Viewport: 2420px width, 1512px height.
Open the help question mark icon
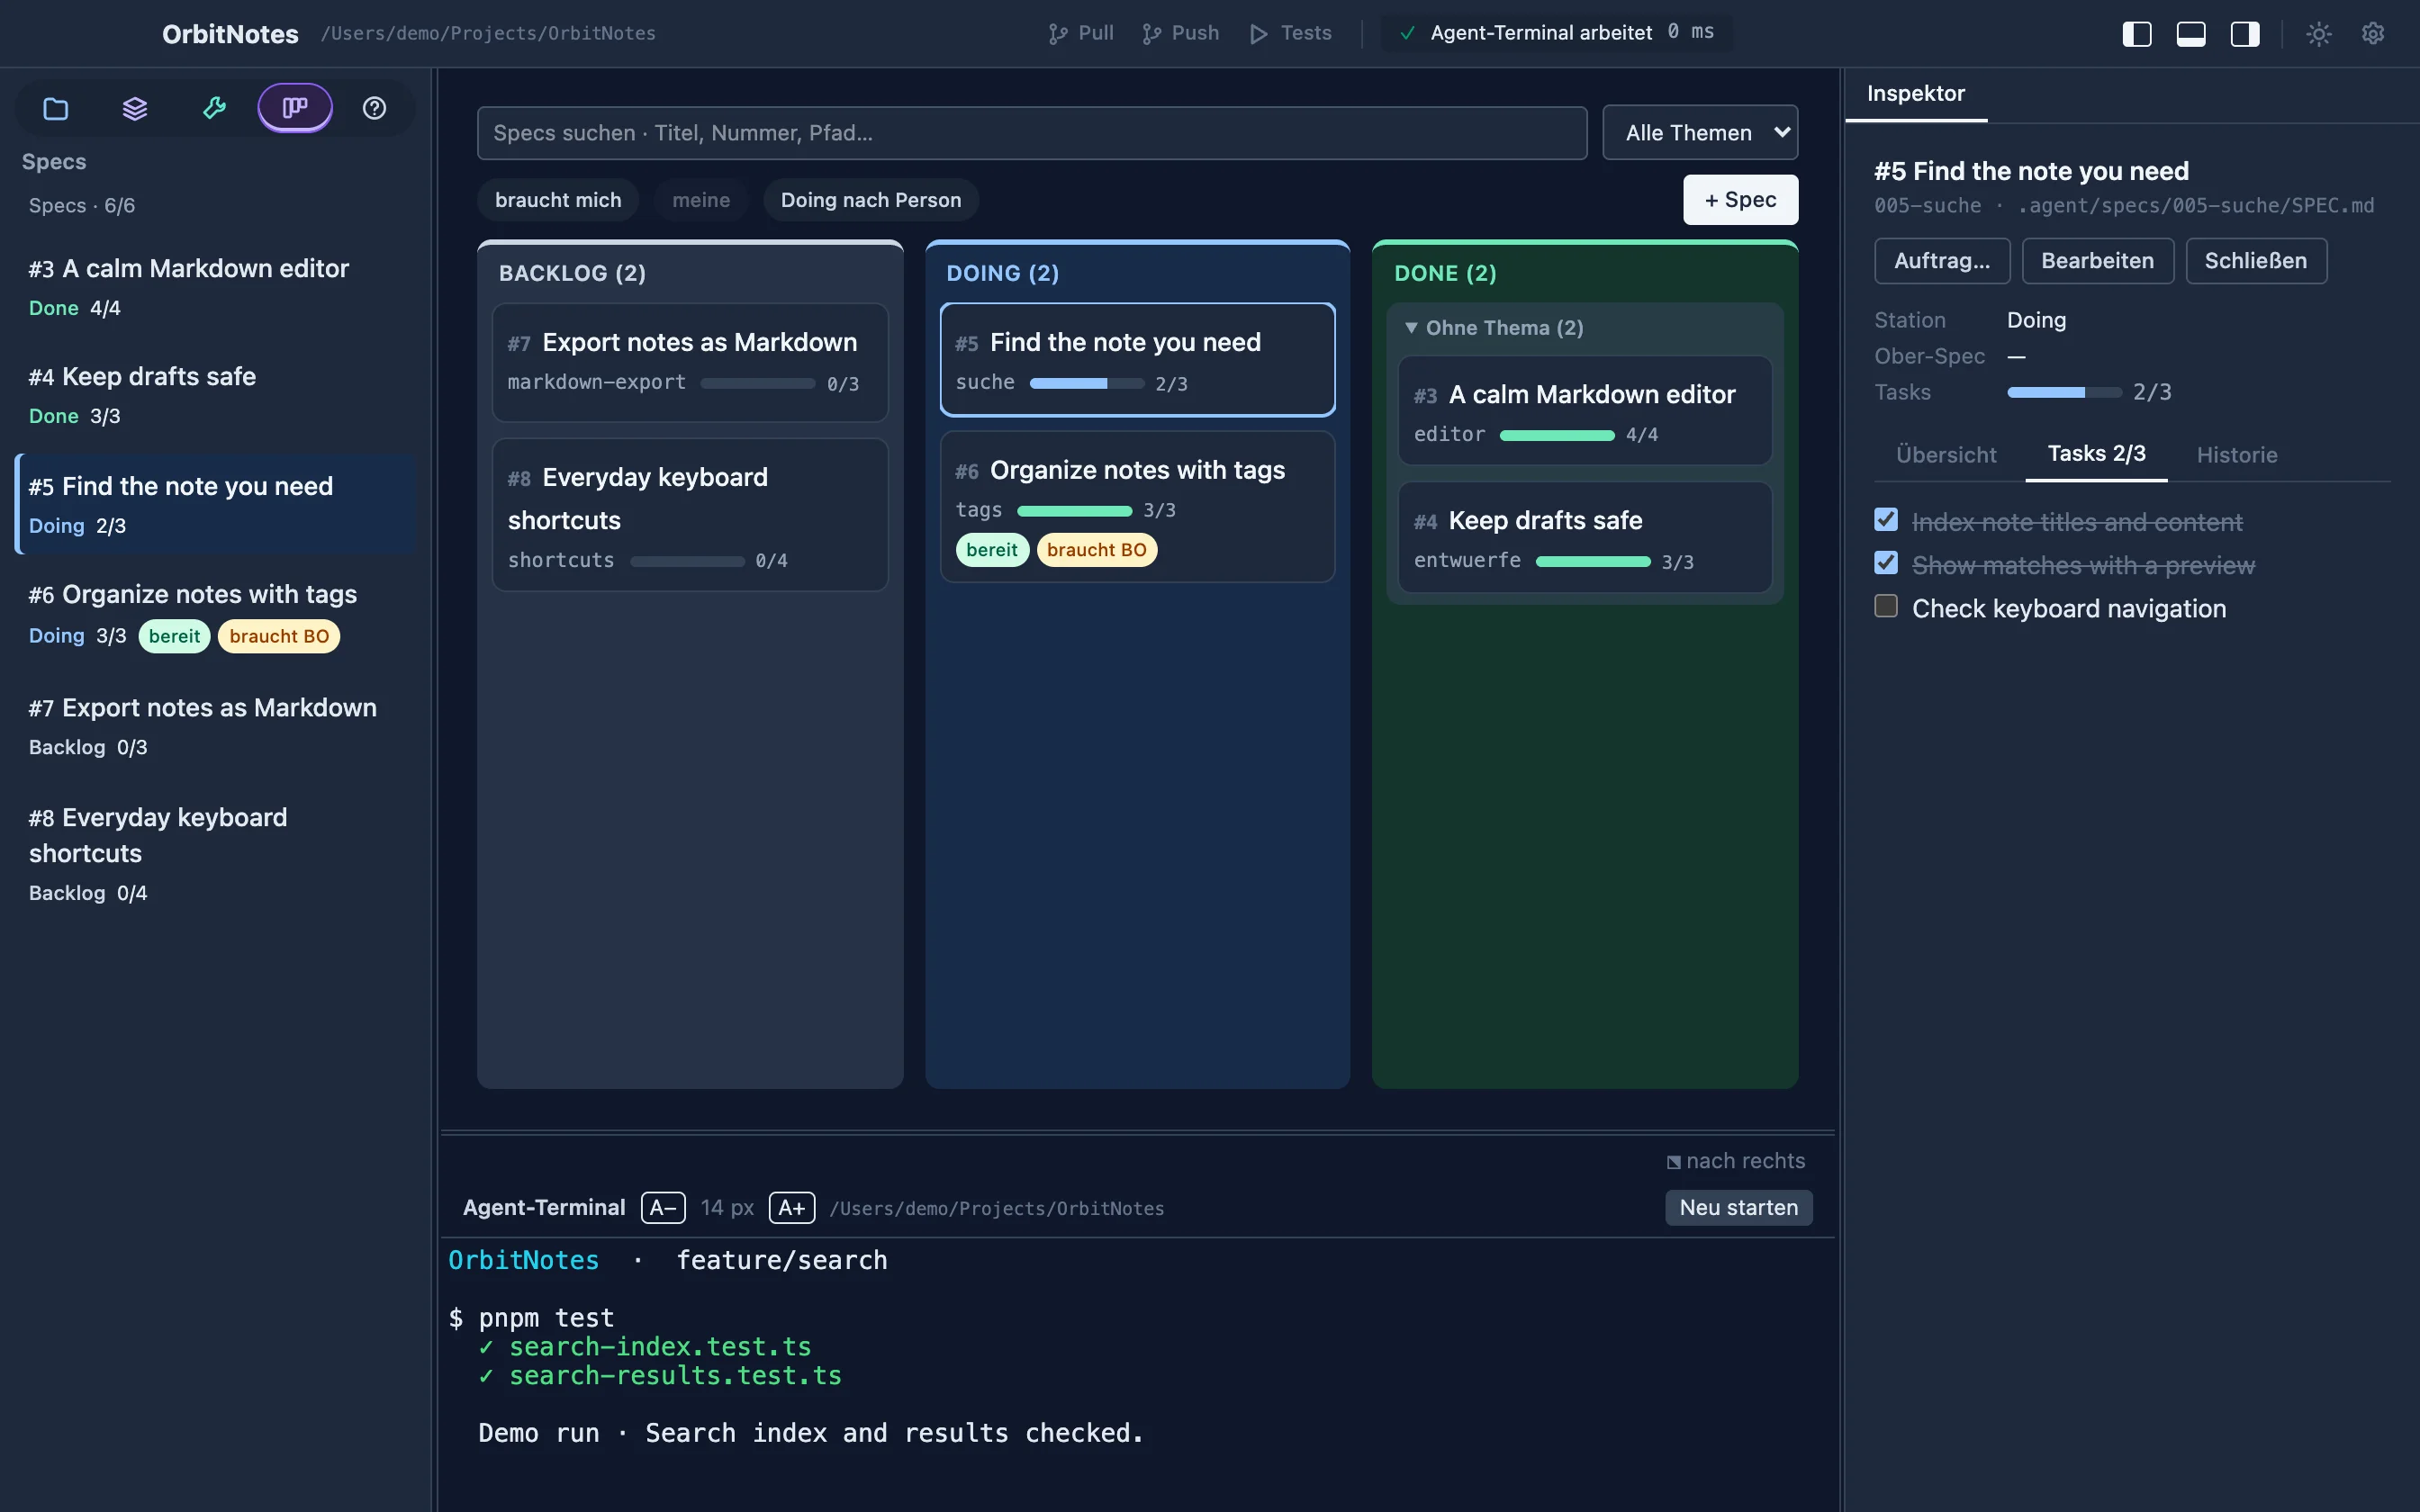point(374,108)
